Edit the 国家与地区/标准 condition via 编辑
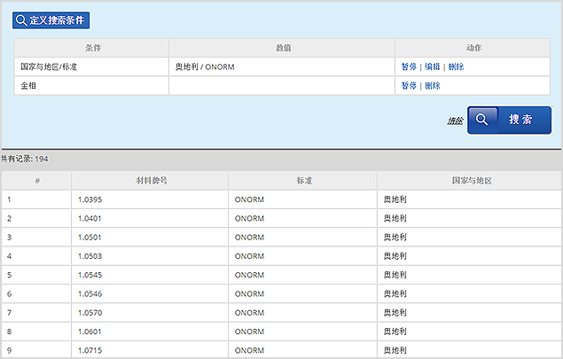563x359 pixels. point(432,66)
